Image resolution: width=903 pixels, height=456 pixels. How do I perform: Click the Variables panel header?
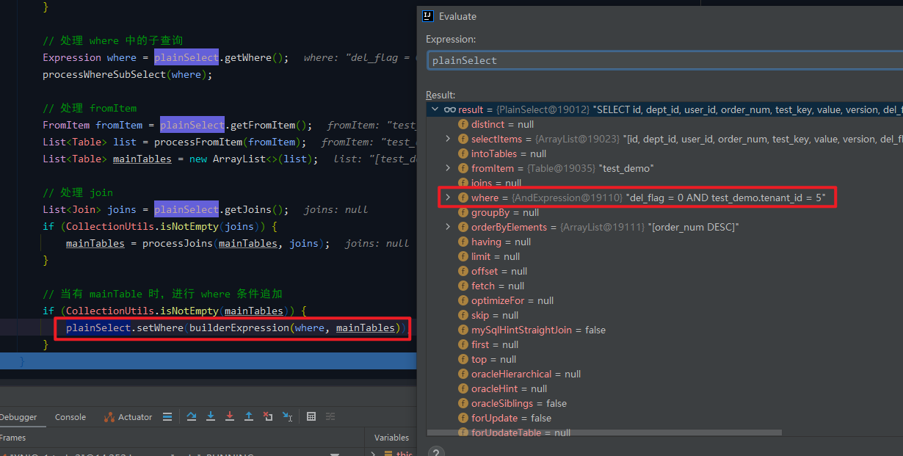click(391, 438)
